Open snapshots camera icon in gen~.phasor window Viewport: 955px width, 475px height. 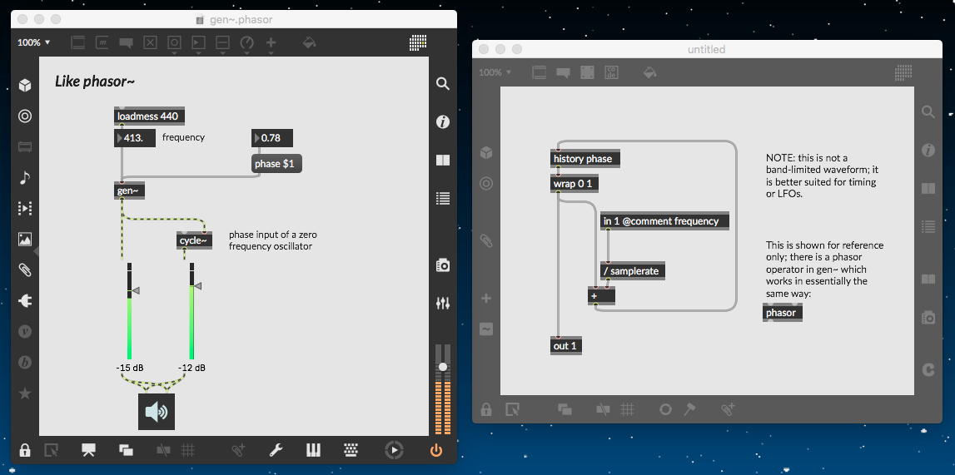pyautogui.click(x=443, y=265)
